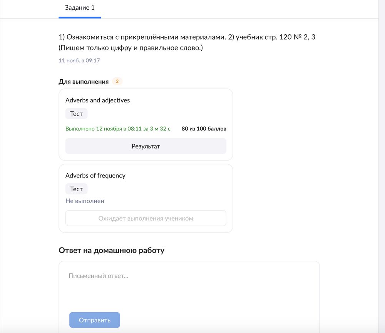This screenshot has height=333, width=385.
Task: Click the Adverbs and adjectives title
Action: point(98,100)
